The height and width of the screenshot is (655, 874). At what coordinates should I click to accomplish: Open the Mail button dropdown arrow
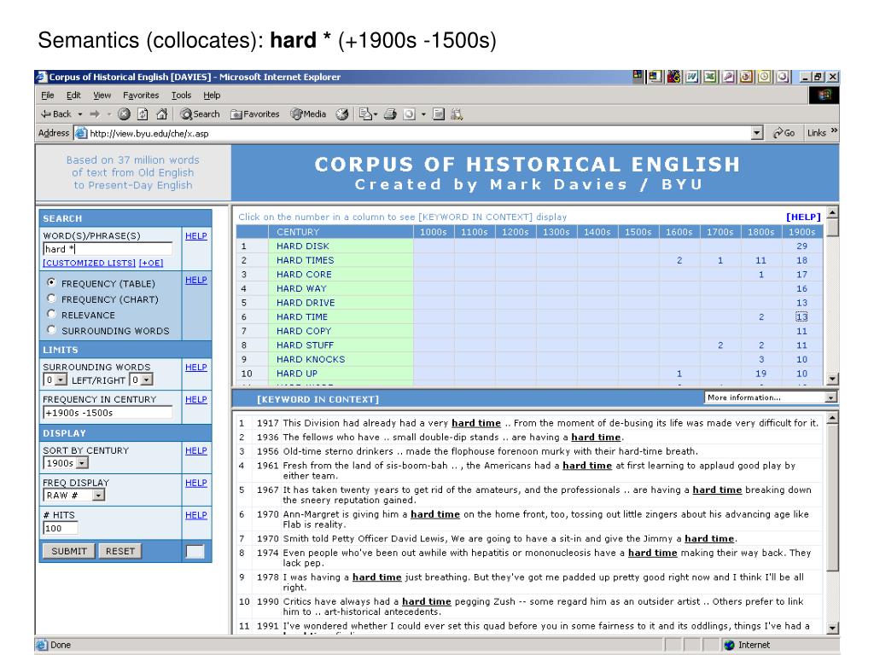(x=376, y=114)
